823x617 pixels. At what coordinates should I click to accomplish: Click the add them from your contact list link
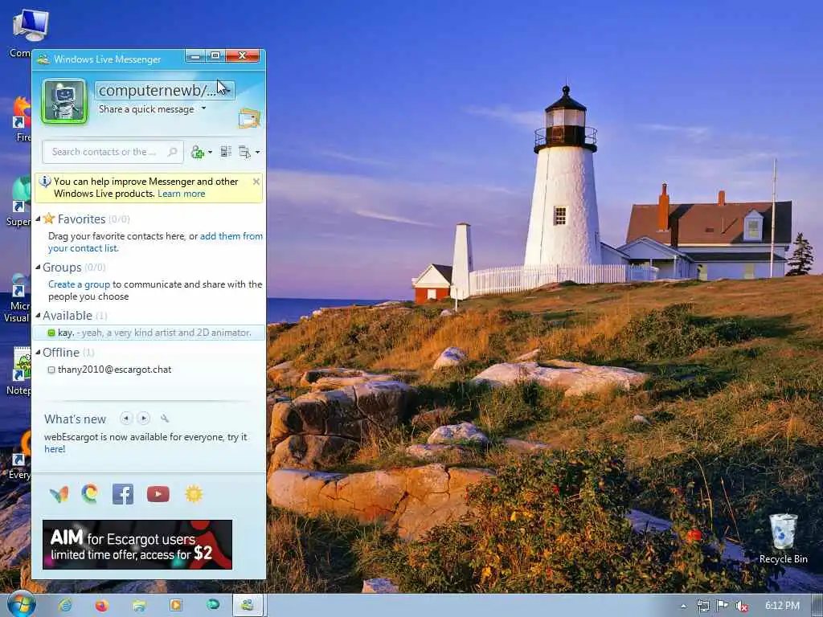[x=231, y=236]
